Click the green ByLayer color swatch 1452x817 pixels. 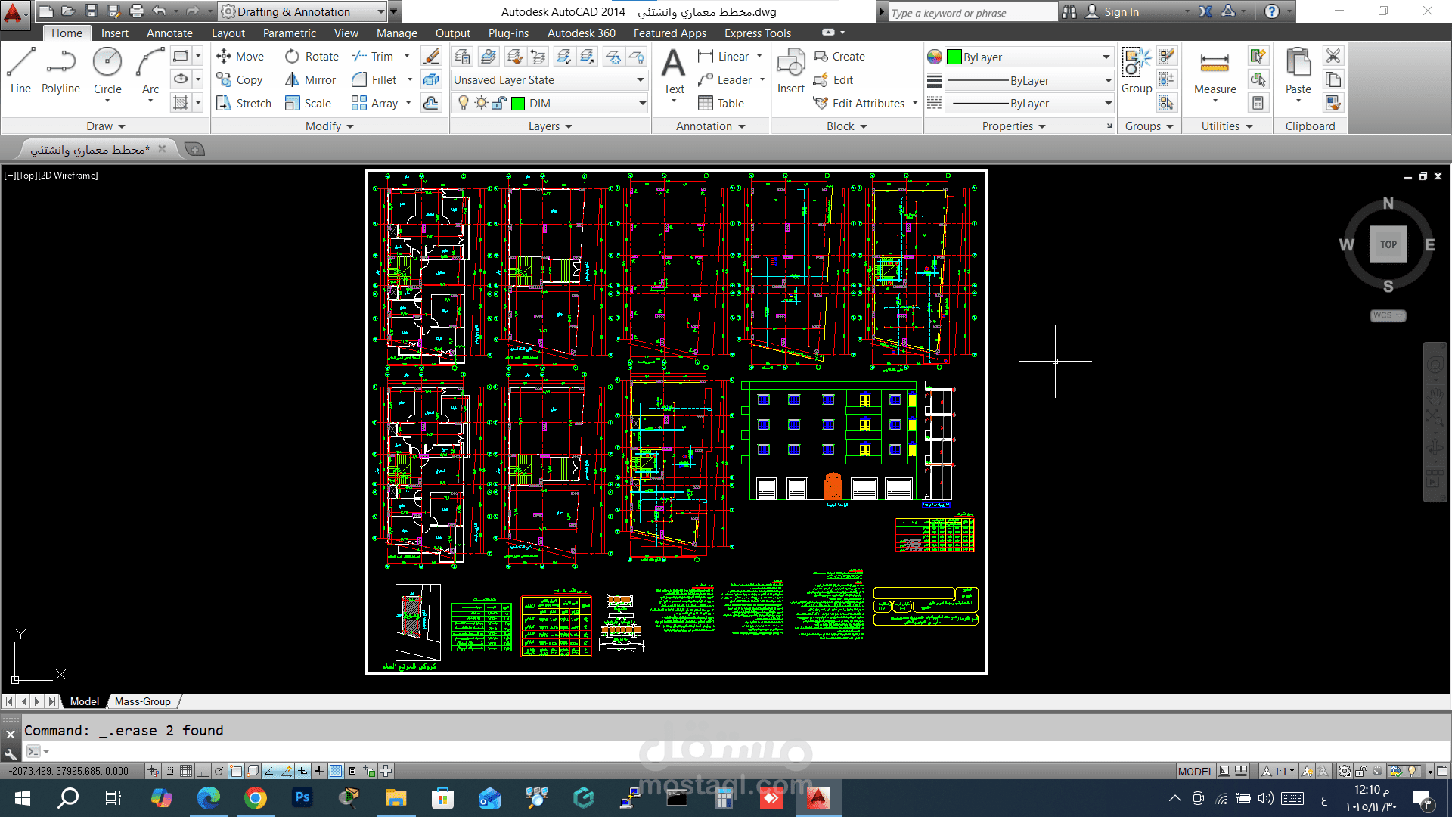[954, 57]
